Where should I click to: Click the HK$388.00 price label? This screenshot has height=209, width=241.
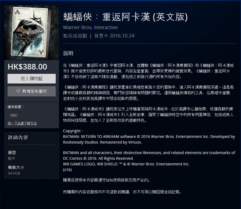27,67
